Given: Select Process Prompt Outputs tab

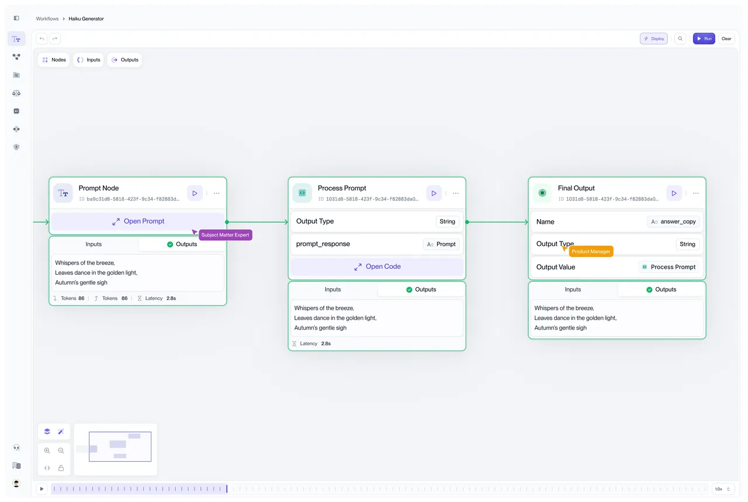Looking at the screenshot, I should (421, 289).
